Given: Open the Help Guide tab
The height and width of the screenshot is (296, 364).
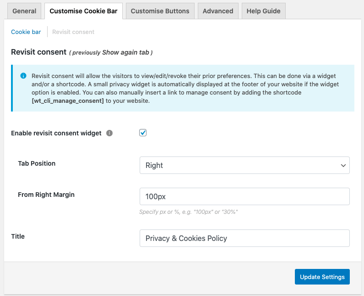Looking at the screenshot, I should 263,11.
